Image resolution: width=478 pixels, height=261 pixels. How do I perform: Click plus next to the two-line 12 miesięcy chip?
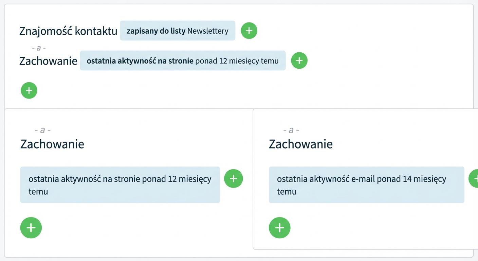click(234, 178)
